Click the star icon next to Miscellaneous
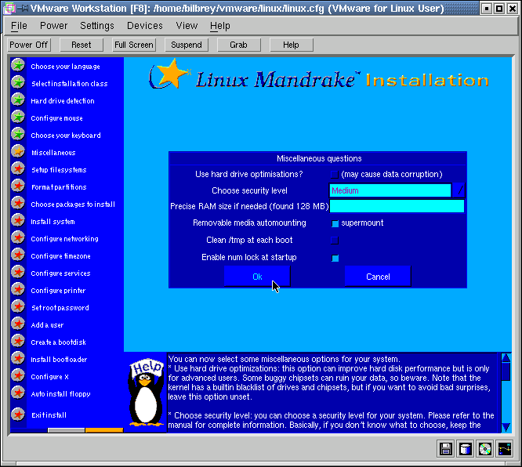The width and height of the screenshot is (522, 467). pos(17,152)
